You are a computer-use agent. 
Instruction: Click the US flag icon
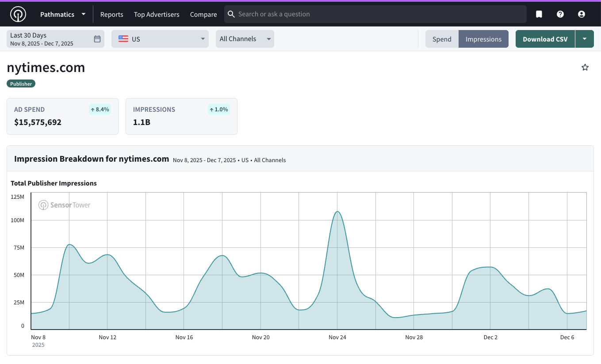pos(123,39)
